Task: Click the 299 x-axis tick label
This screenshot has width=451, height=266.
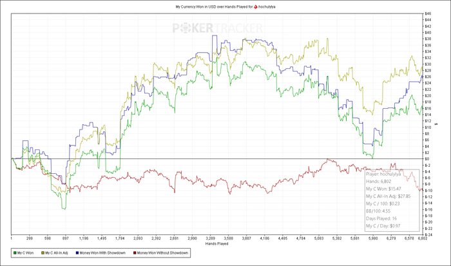Action: coord(30,238)
